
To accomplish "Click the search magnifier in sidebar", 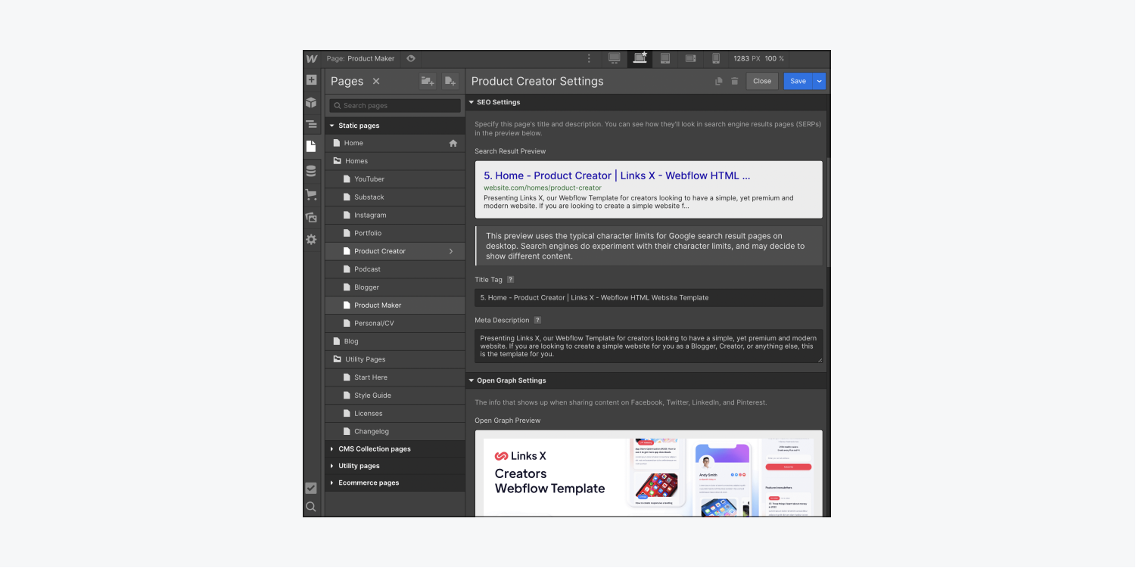I will tap(311, 507).
